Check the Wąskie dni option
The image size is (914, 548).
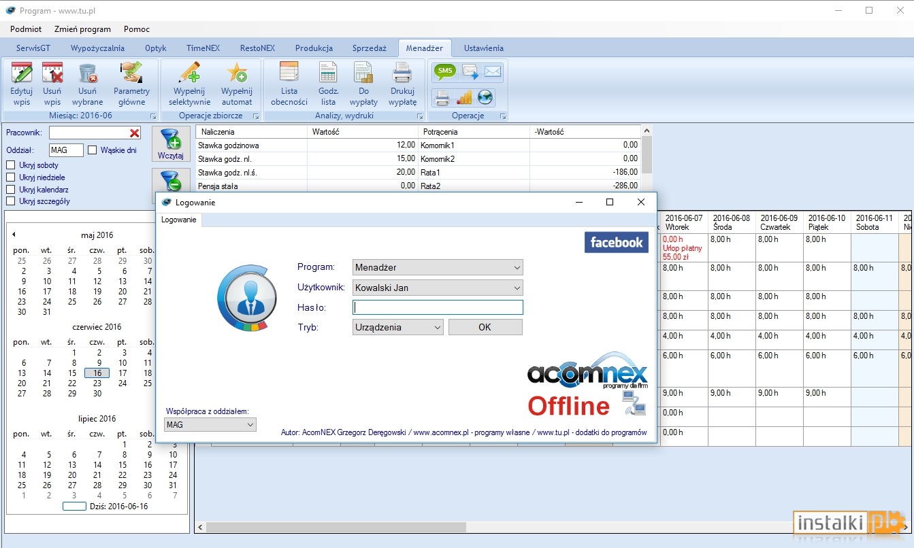(x=93, y=150)
